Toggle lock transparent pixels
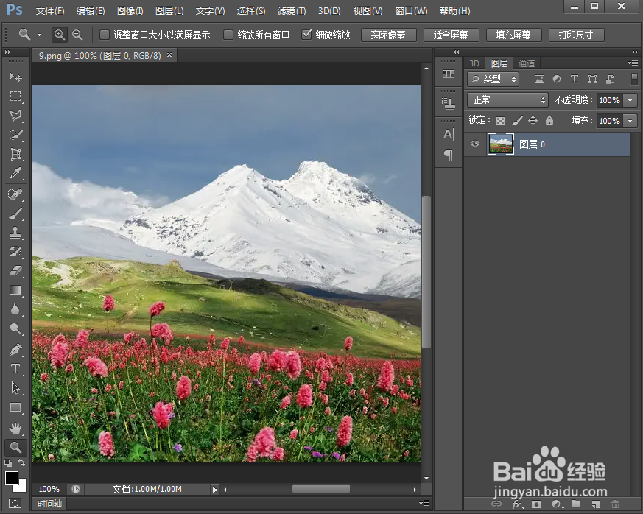Viewport: 643px width, 514px height. [500, 121]
